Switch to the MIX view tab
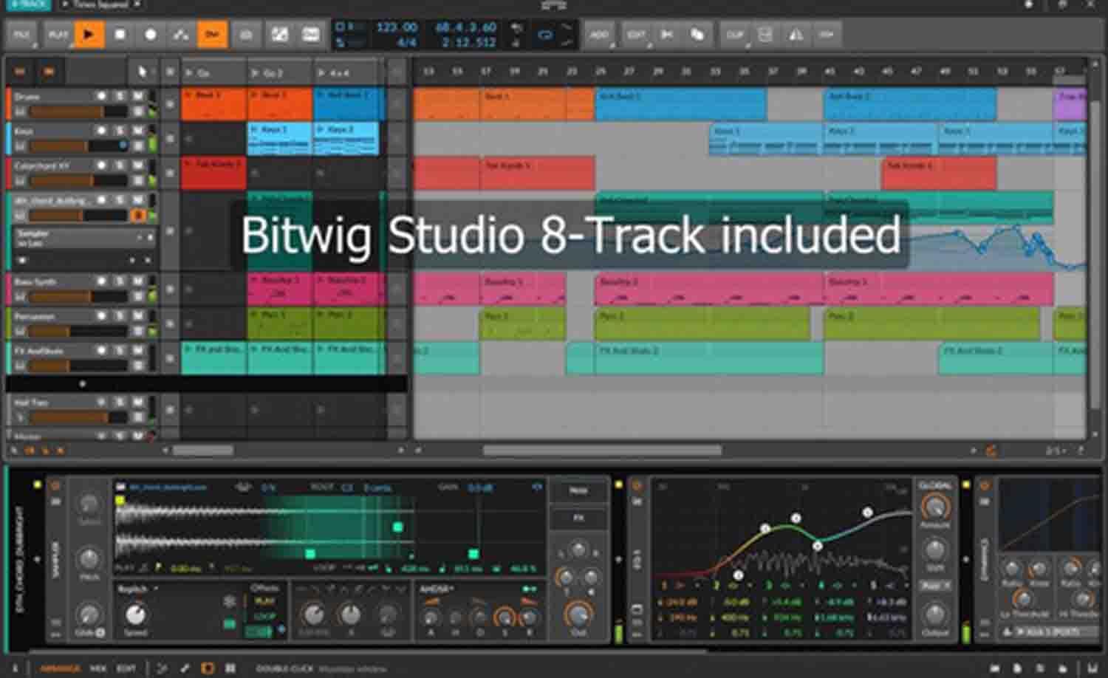This screenshot has width=1108, height=678. click(x=98, y=668)
